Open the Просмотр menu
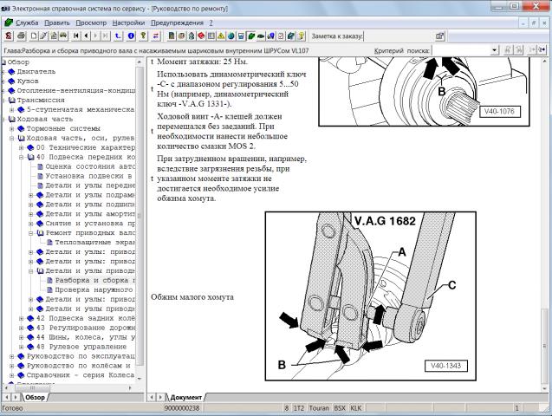 [91, 23]
